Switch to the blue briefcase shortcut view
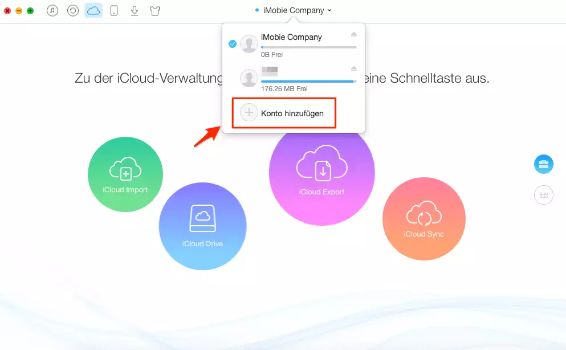 pos(543,164)
